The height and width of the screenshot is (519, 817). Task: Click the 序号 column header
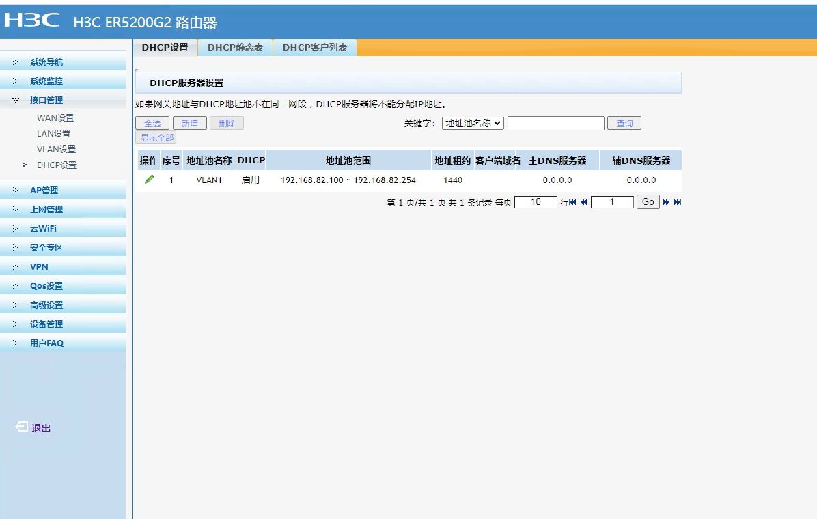171,160
